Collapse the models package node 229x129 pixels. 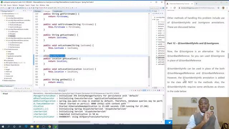[x=5, y=29]
